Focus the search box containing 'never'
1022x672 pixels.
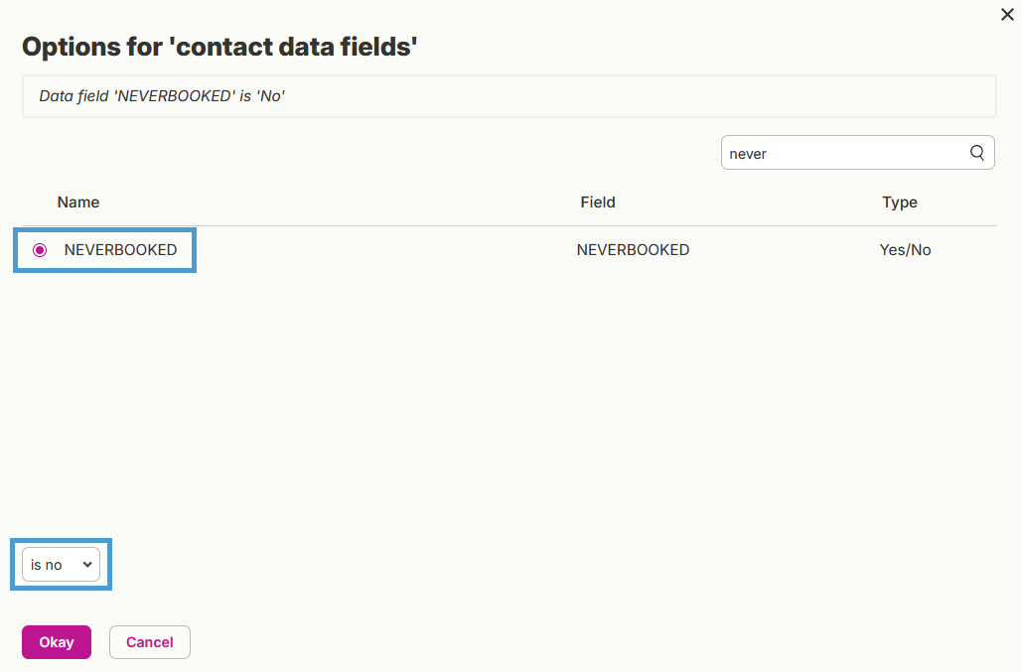pyautogui.click(x=857, y=153)
